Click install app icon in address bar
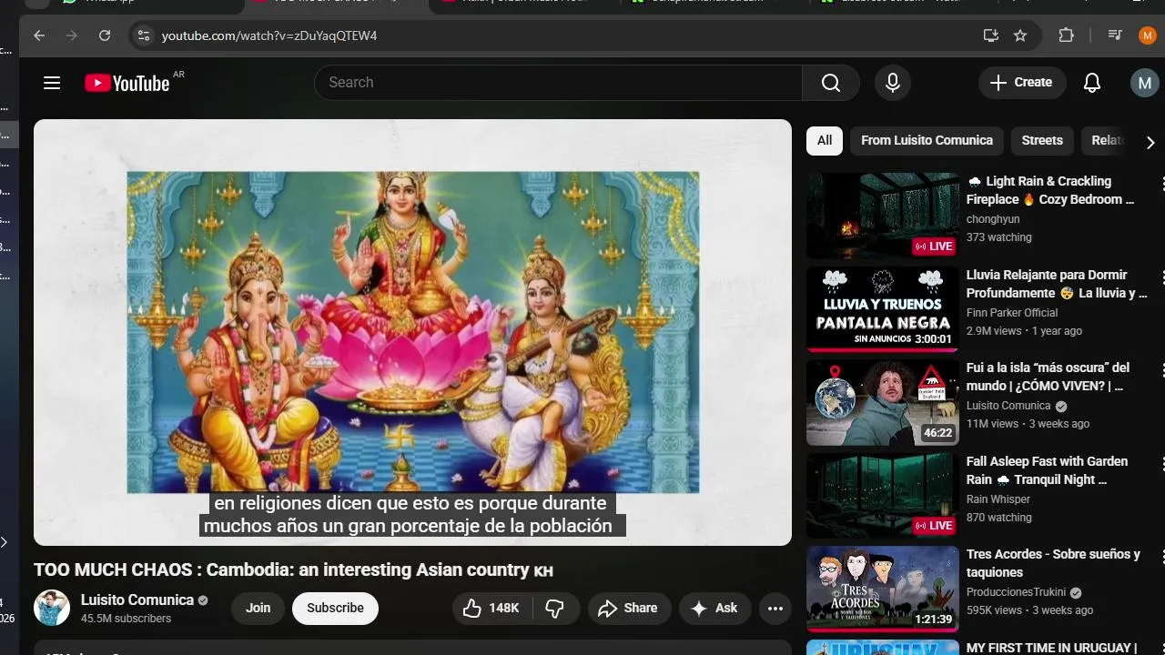 [991, 35]
